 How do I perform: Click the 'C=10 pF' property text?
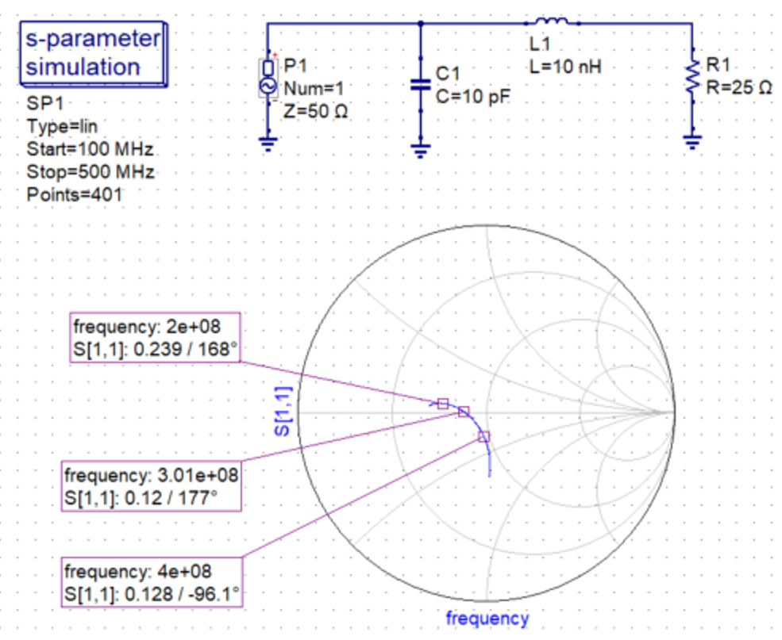click(x=473, y=97)
